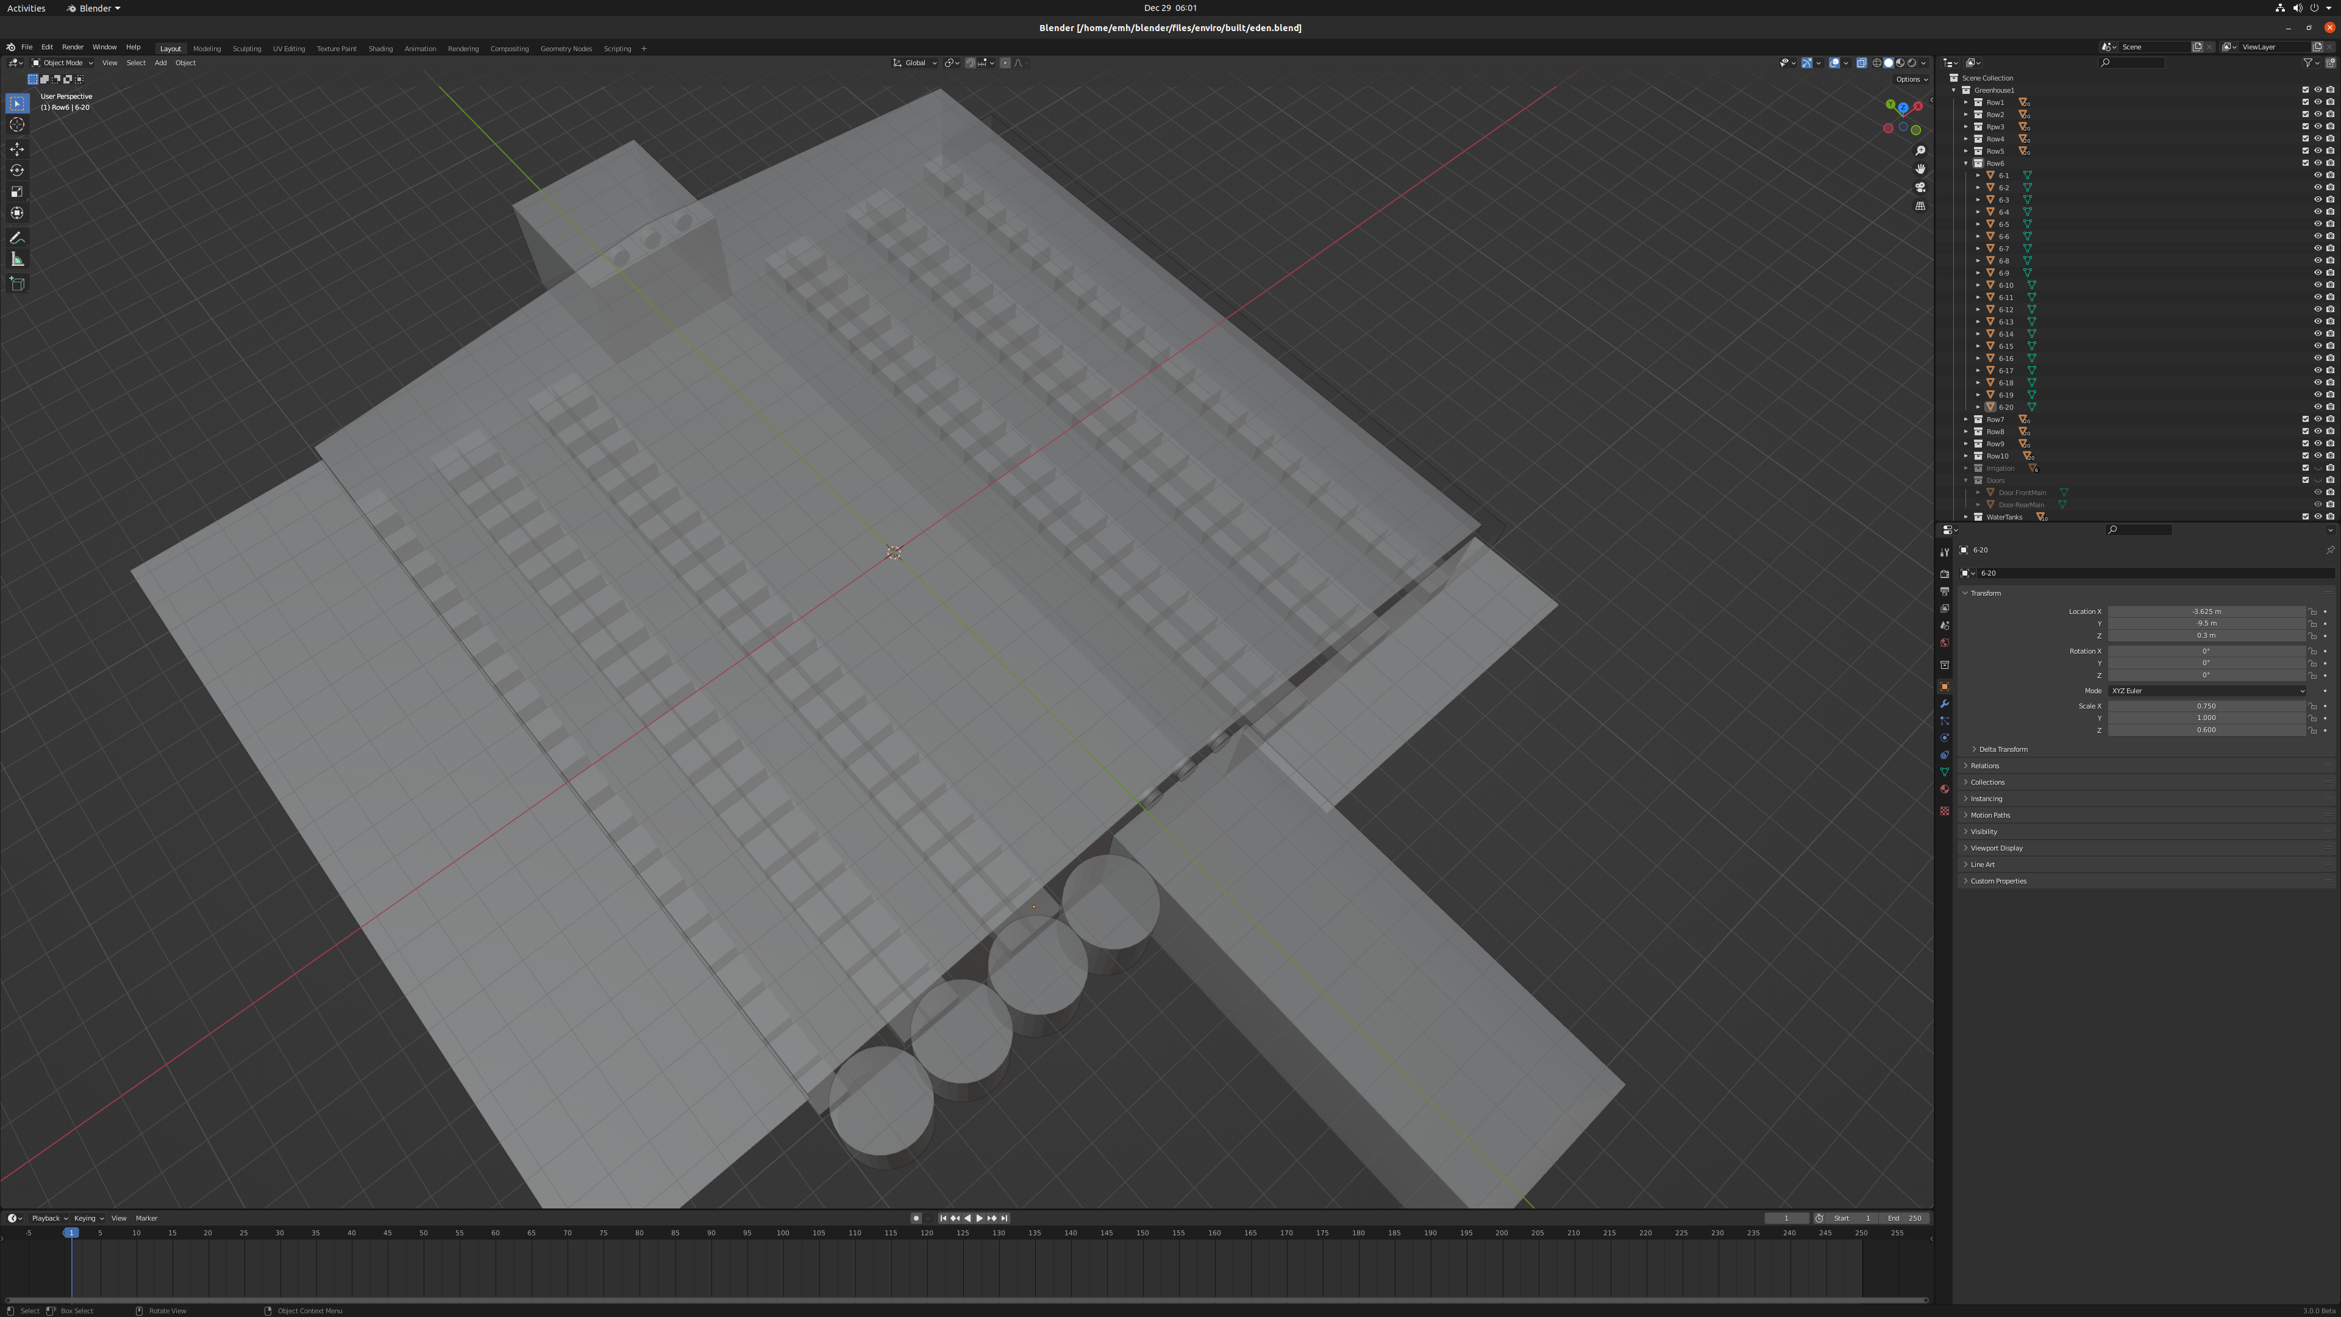Open the Texture properties checkerboard tab
Image resolution: width=2341 pixels, height=1317 pixels.
click(x=1944, y=811)
